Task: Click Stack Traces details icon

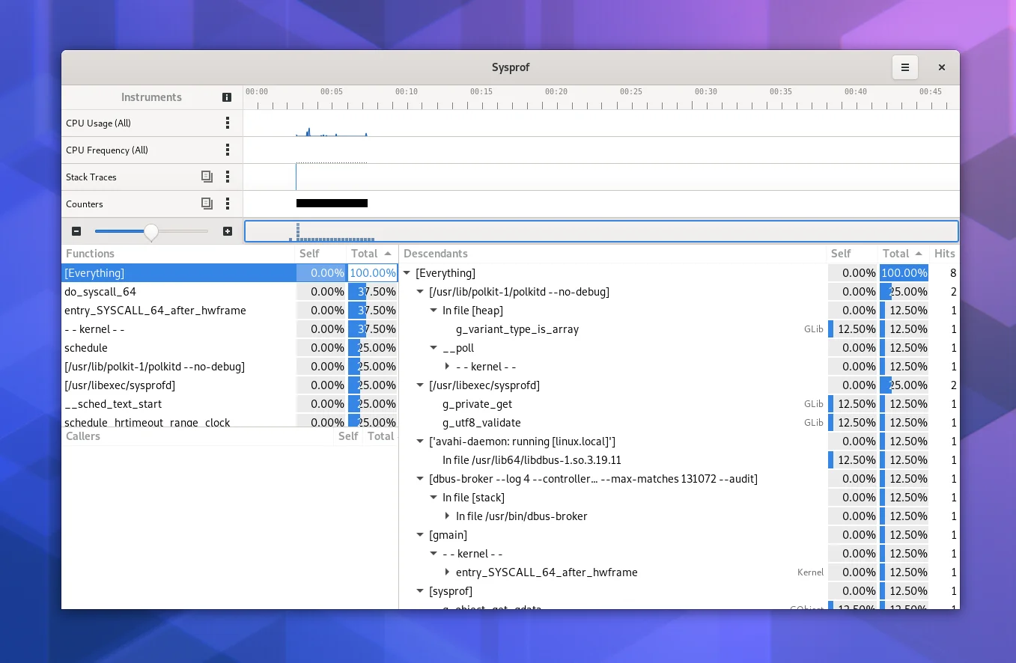Action: coord(207,177)
